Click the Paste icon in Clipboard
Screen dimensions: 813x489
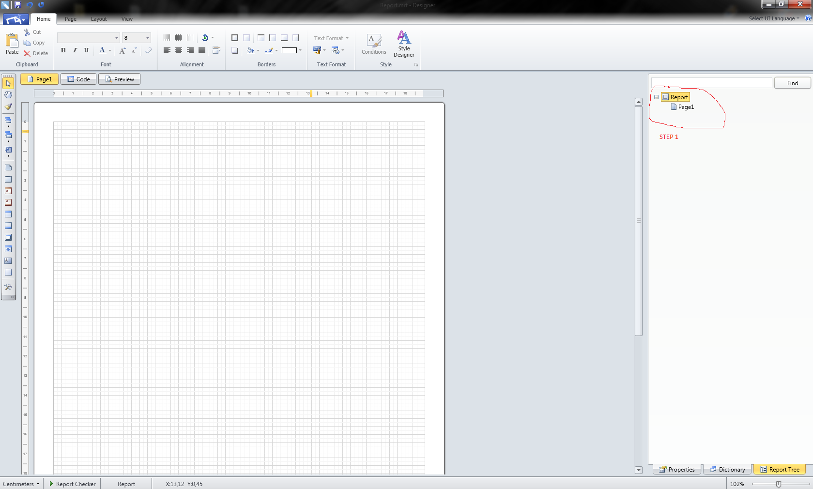(12, 44)
